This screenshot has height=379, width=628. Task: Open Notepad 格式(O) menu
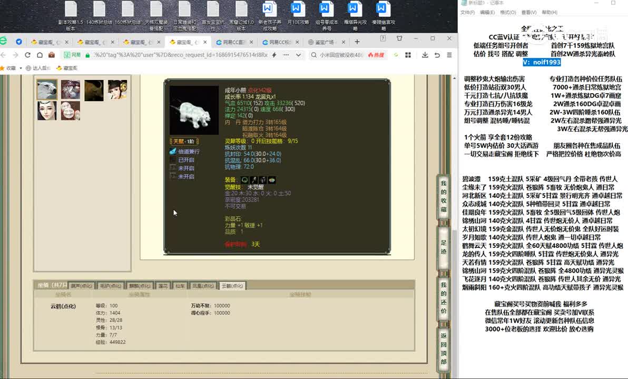coord(508,13)
